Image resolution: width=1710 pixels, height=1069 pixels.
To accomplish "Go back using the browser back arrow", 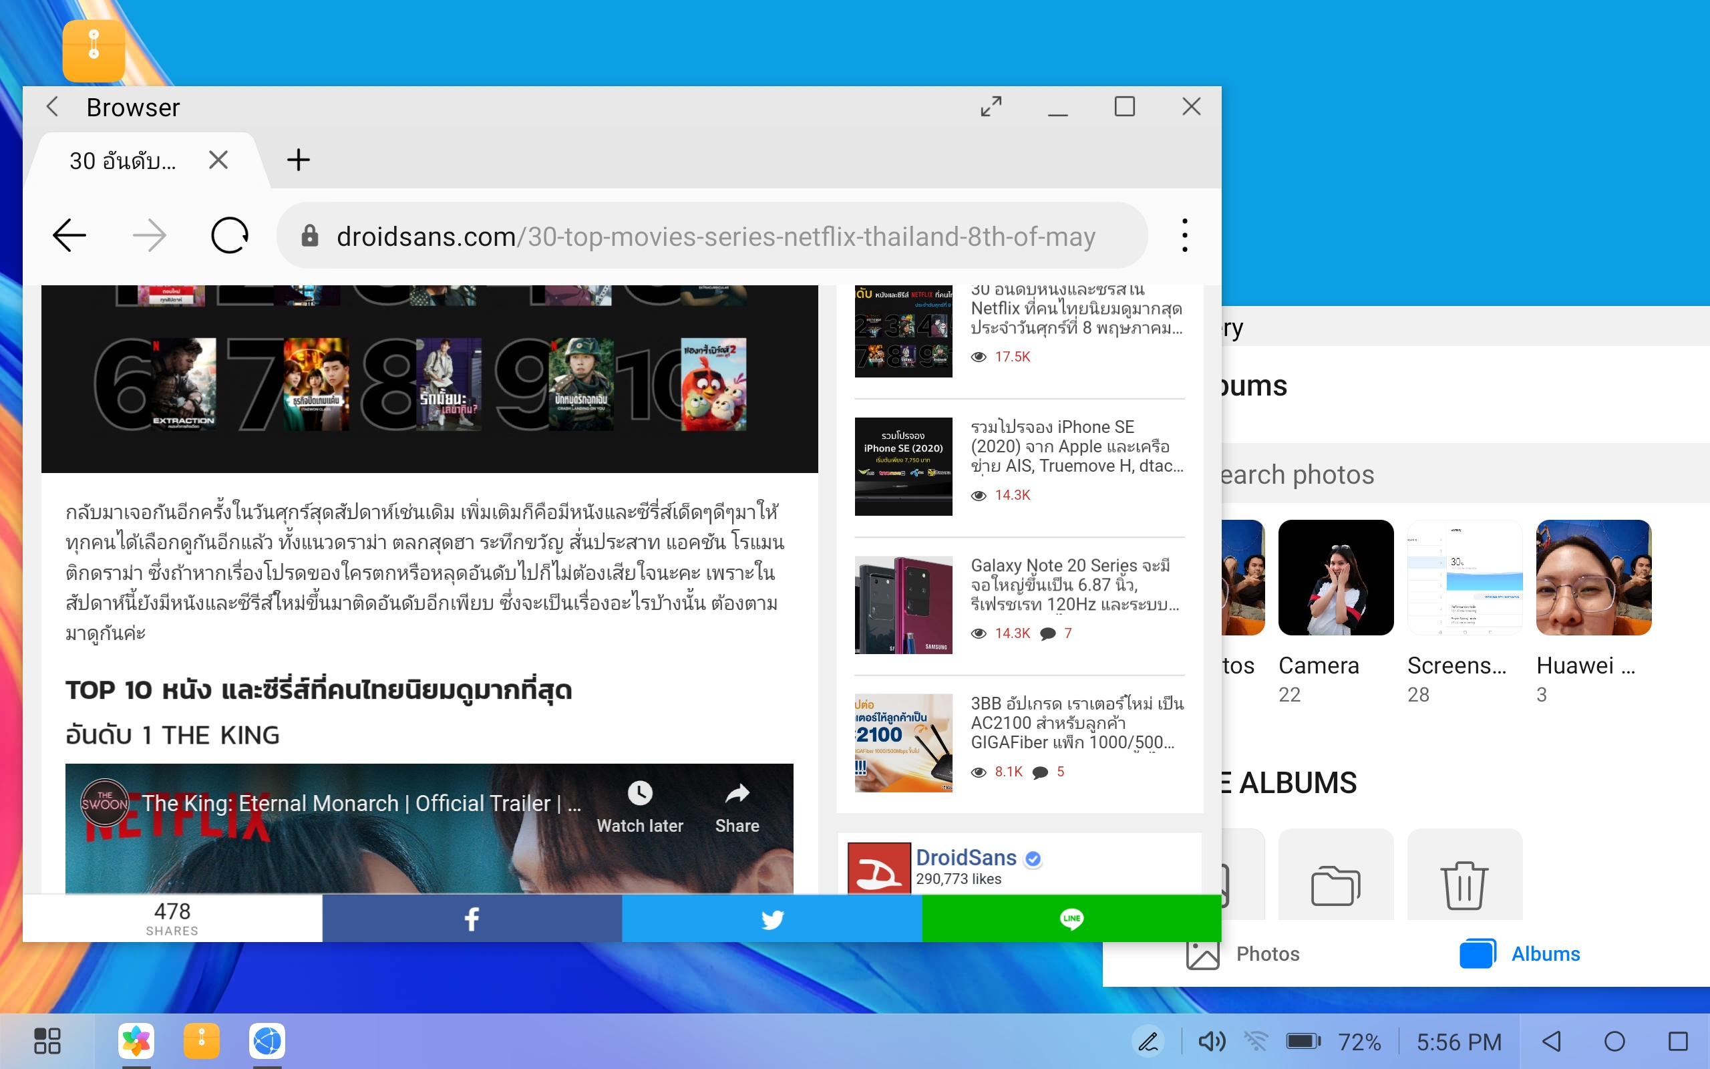I will 69,235.
